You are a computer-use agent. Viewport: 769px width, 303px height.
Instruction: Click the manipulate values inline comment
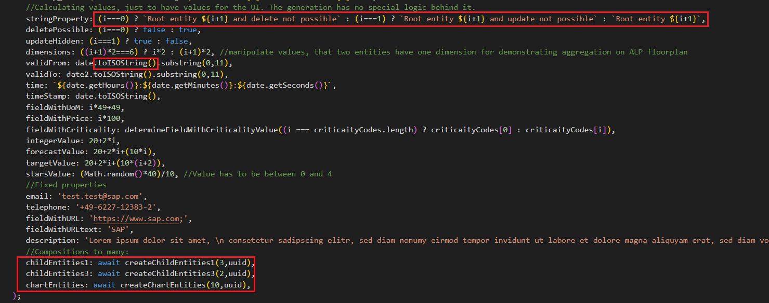click(x=454, y=52)
